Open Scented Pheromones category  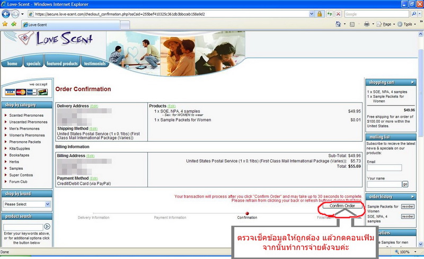coord(26,115)
